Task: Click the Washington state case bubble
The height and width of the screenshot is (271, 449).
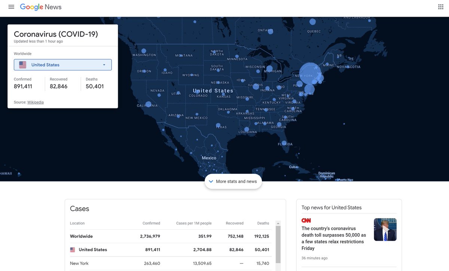Action: click(144, 51)
